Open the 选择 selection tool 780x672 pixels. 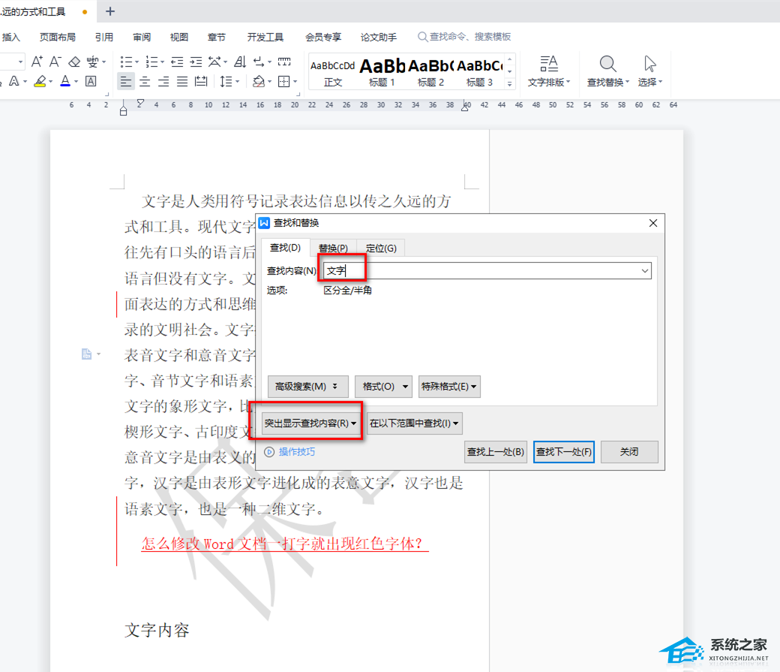pos(650,71)
